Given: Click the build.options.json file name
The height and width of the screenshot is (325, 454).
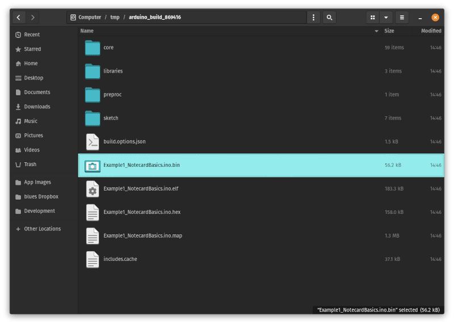Looking at the screenshot, I should [x=124, y=142].
